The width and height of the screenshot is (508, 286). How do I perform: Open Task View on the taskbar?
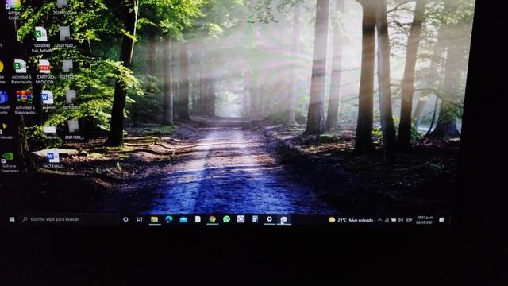[x=140, y=219]
